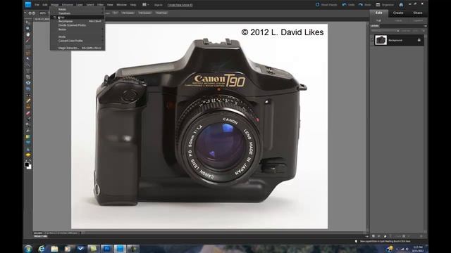The image size is (451, 253).
Task: Click the Background layer lock icon
Action: (x=419, y=40)
